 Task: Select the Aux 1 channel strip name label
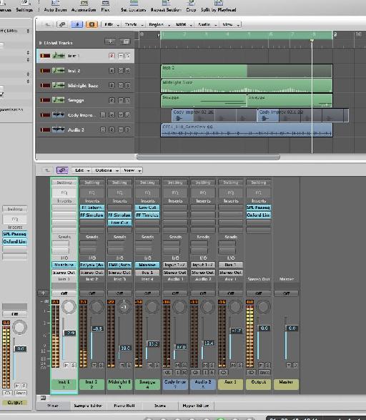click(x=231, y=384)
